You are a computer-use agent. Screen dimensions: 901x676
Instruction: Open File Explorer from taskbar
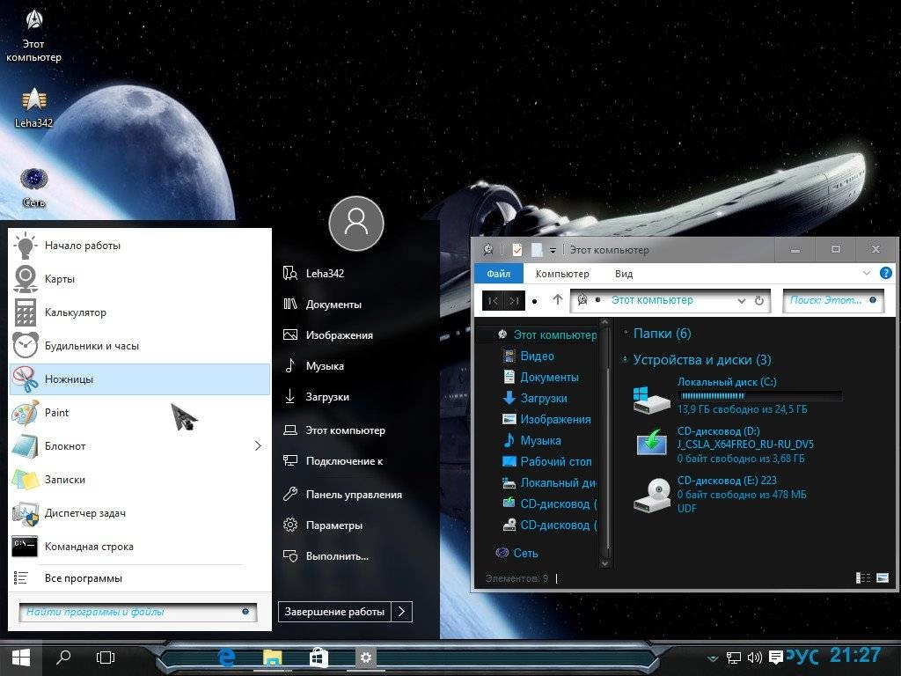coord(273,657)
